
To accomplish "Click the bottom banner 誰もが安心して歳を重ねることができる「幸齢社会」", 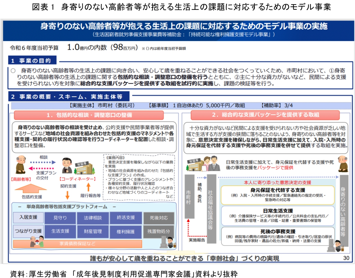I will pyautogui.click(x=184, y=258).
